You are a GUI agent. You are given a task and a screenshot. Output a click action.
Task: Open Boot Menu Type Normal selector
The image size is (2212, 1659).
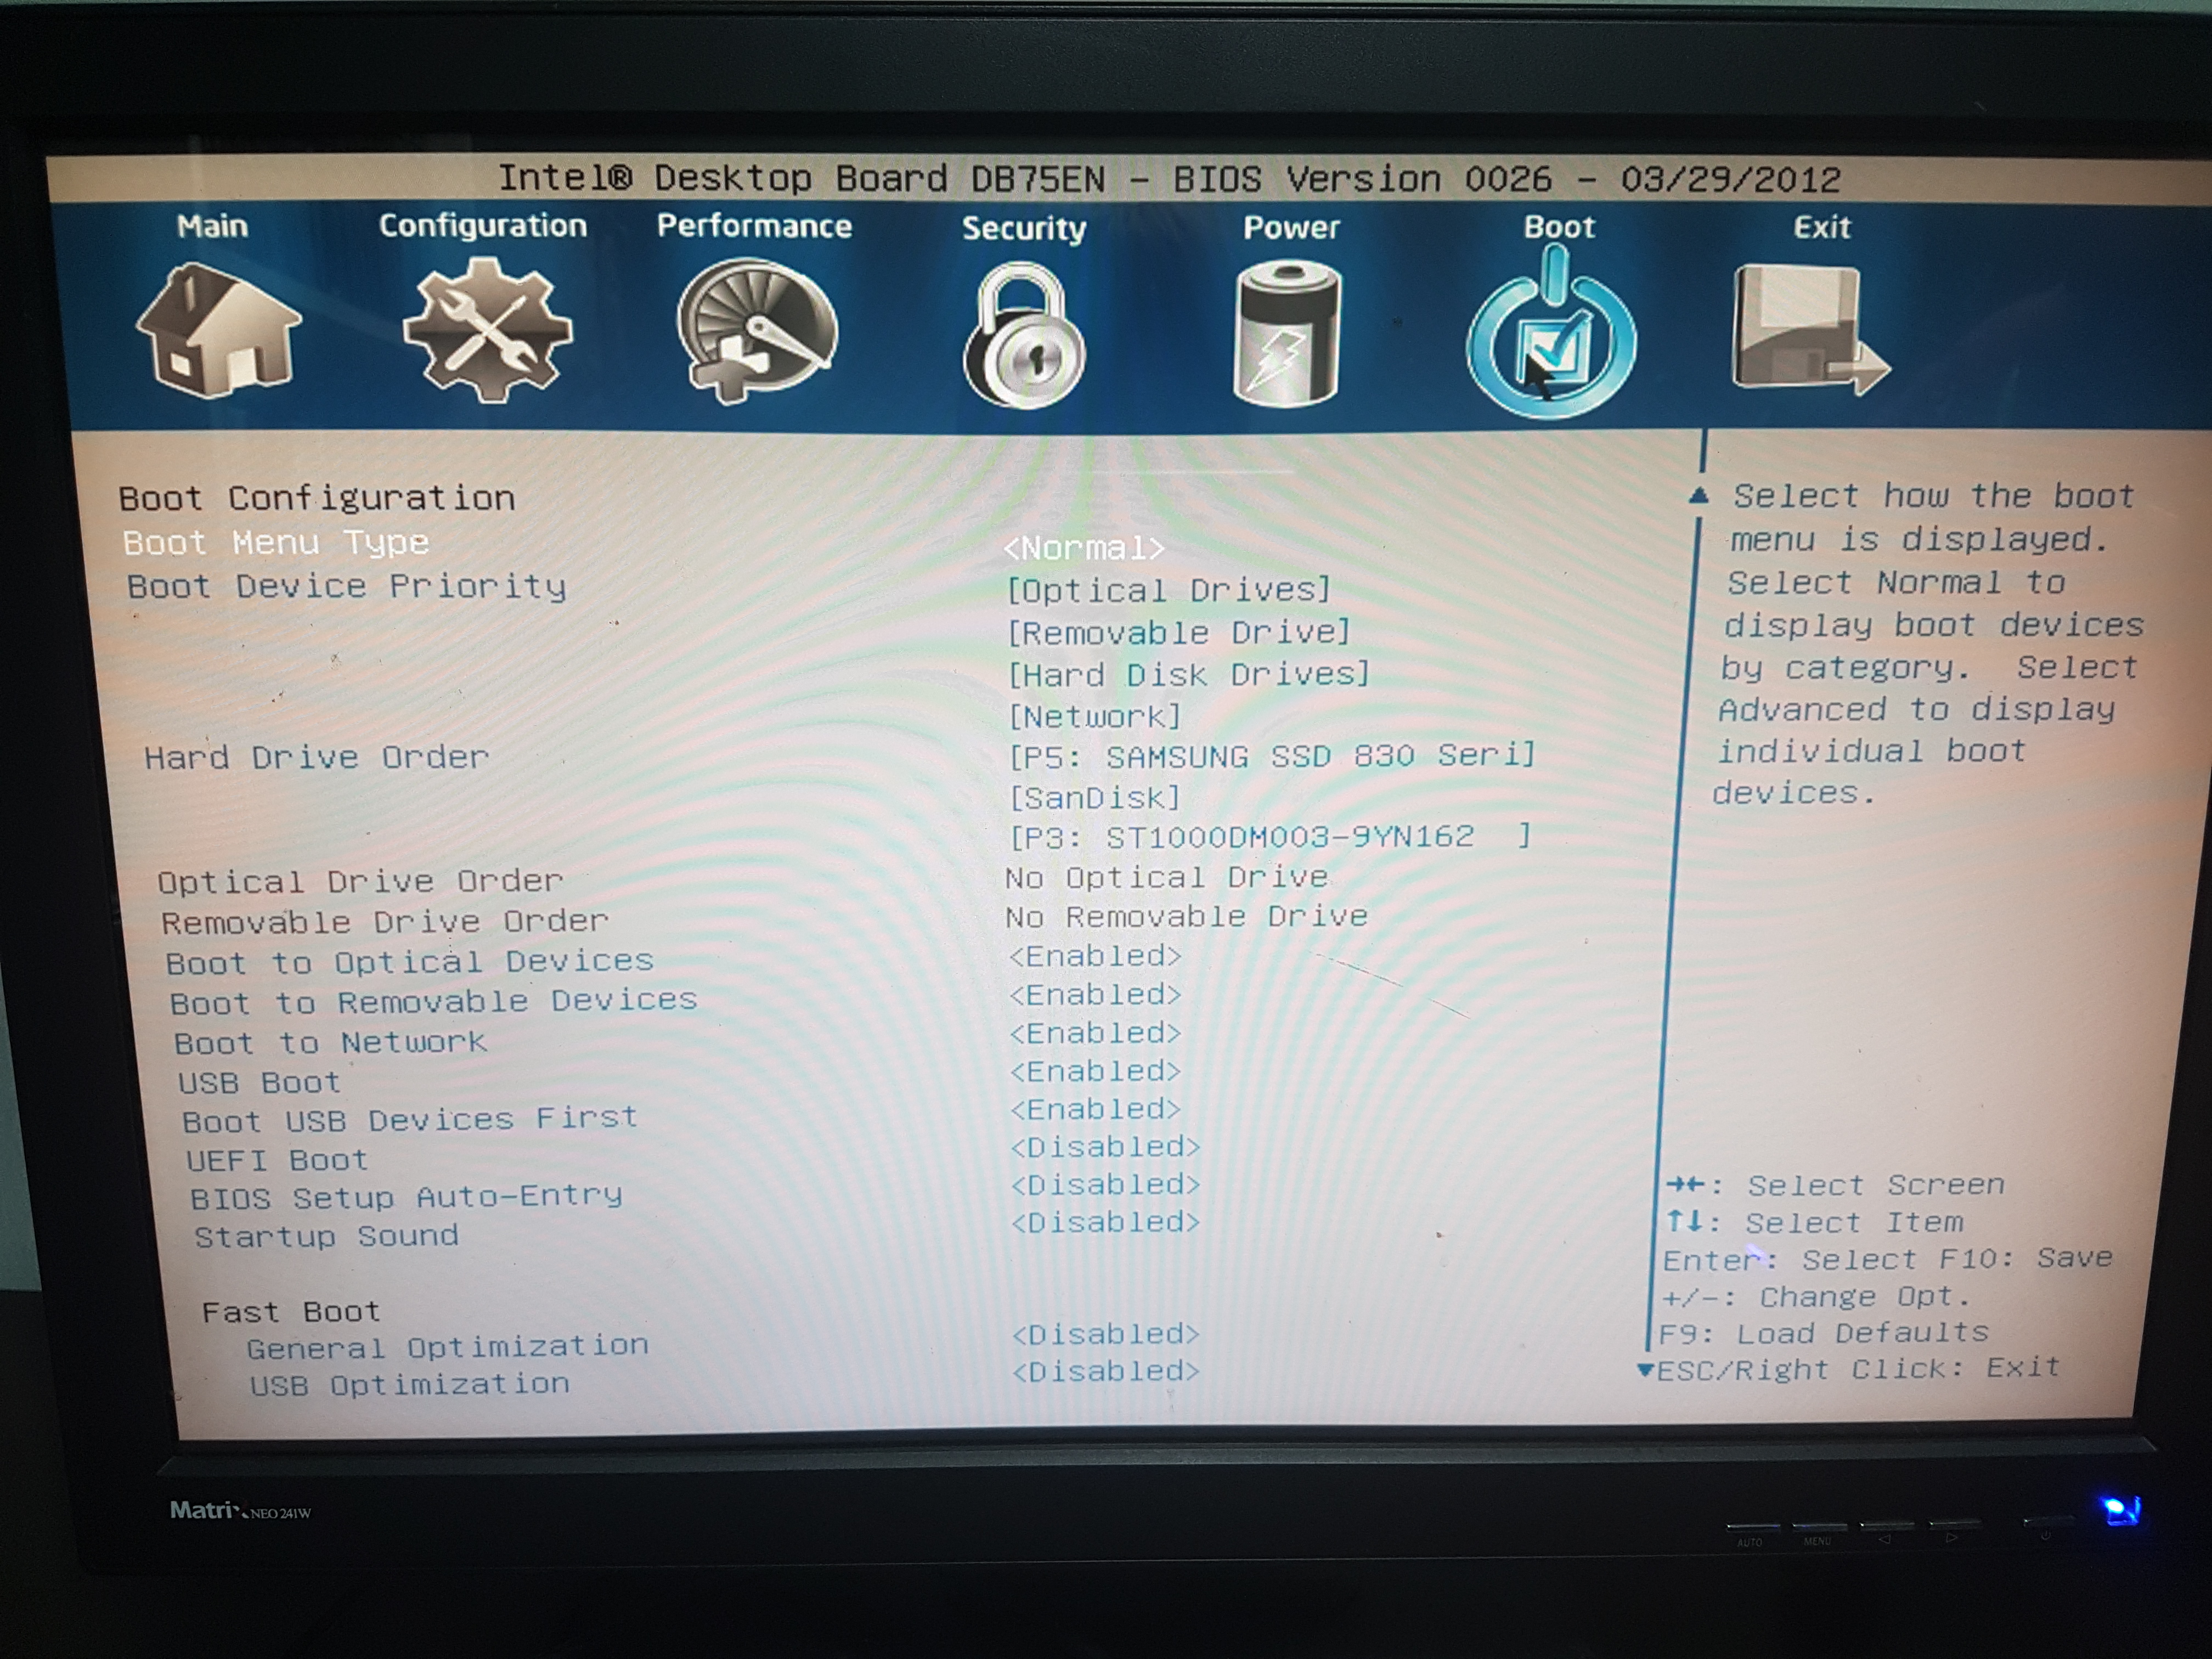coord(1084,548)
